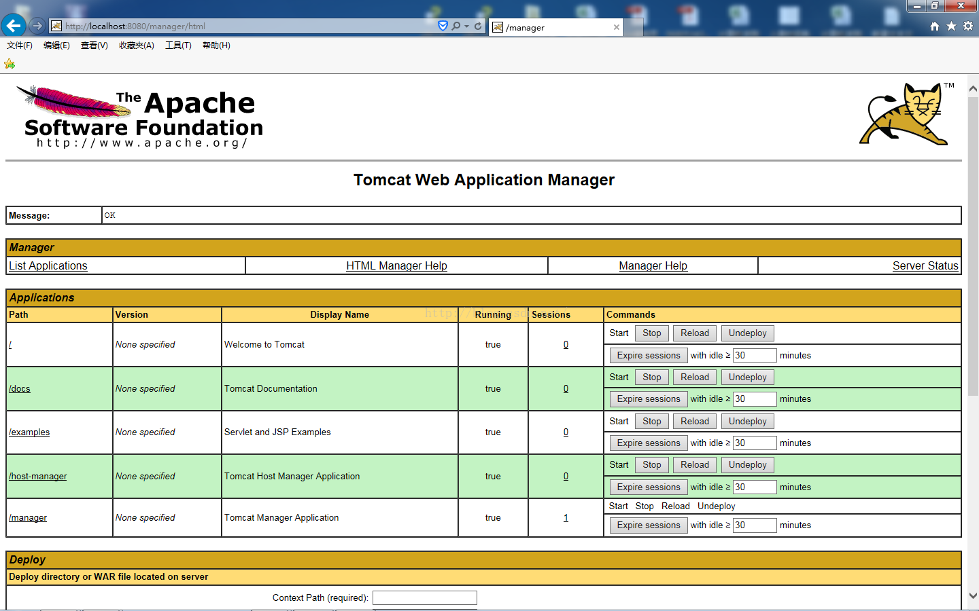The width and height of the screenshot is (979, 611).
Task: Click the sessions count 0 for root app
Action: click(x=566, y=345)
